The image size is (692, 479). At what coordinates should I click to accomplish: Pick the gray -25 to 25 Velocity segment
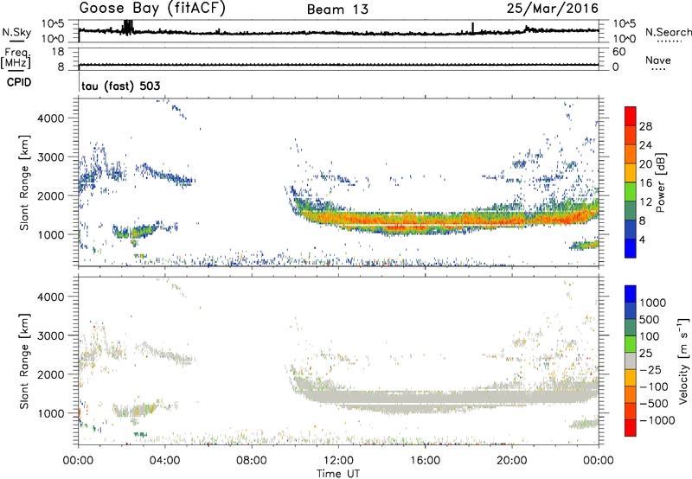(x=631, y=361)
